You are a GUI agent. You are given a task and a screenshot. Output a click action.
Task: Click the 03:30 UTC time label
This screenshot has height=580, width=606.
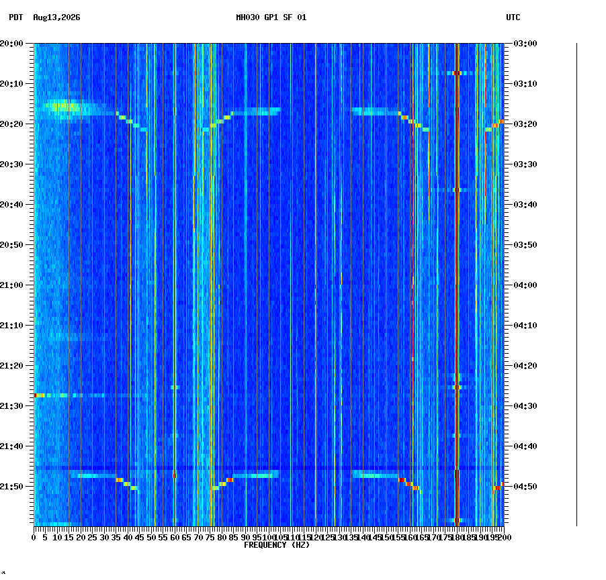click(x=525, y=164)
